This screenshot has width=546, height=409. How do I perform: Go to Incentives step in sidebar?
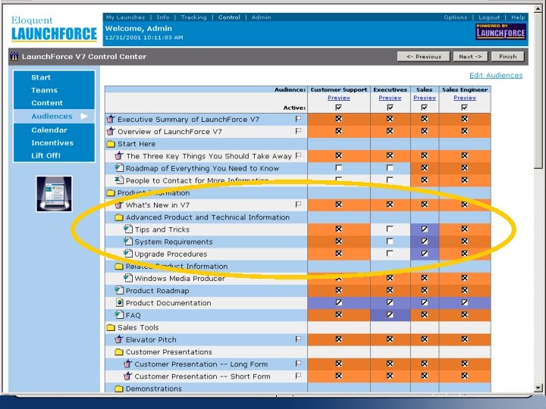pos(52,143)
